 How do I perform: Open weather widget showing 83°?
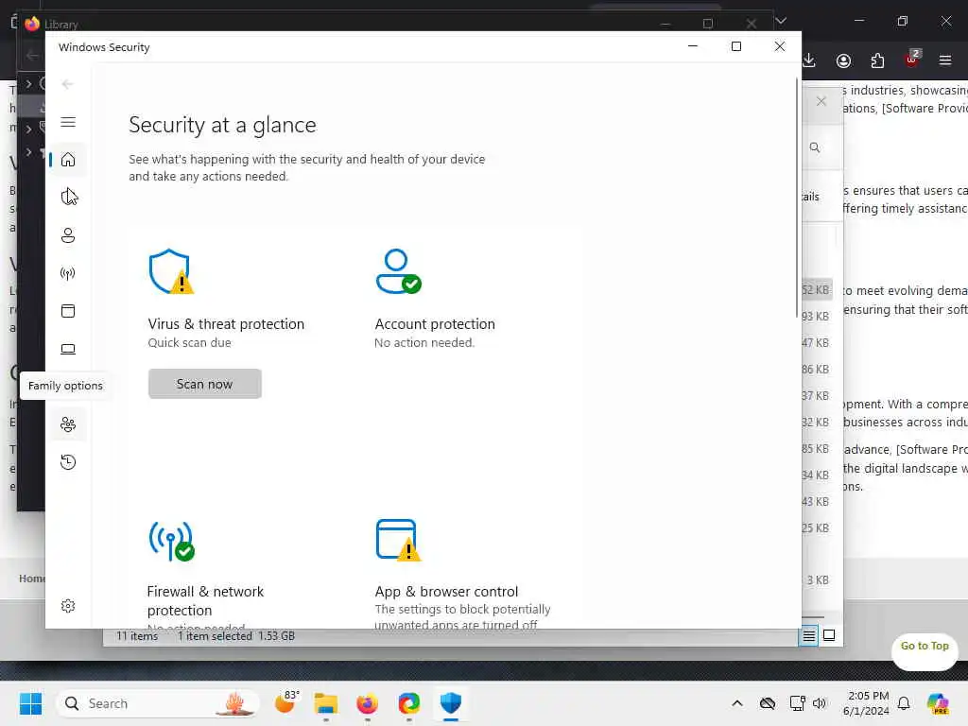(x=286, y=702)
